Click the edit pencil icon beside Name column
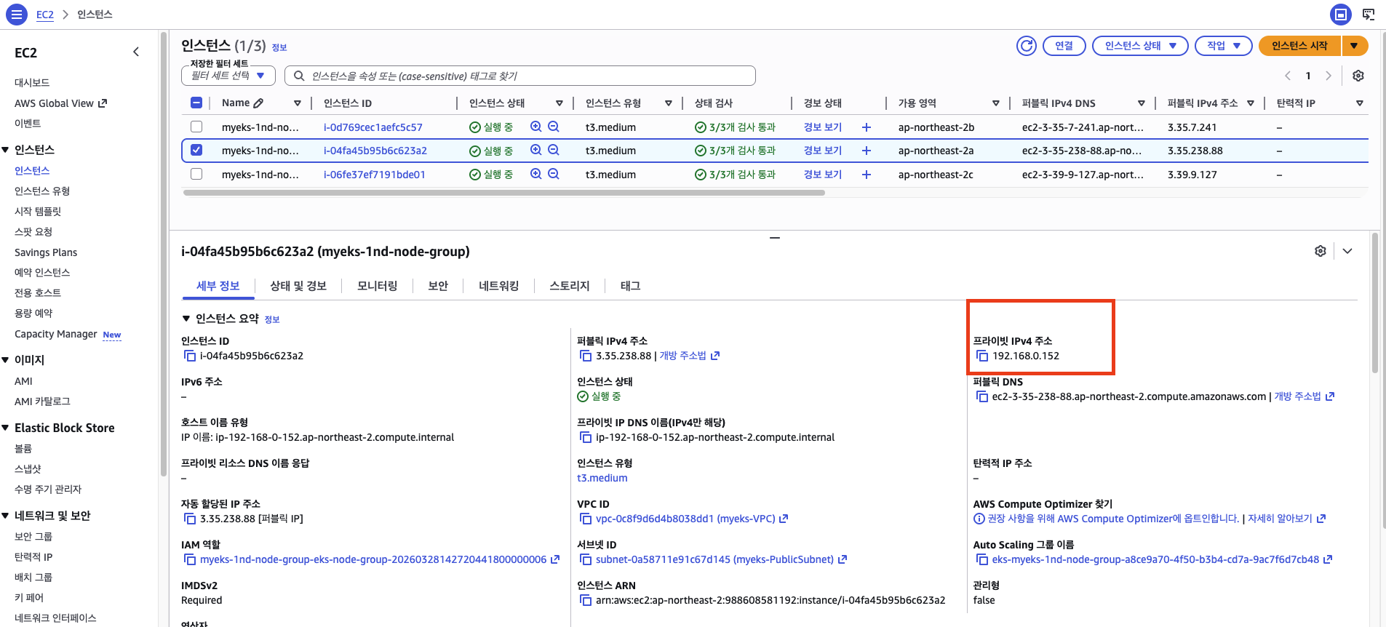Viewport: 1386px width, 627px height. tap(258, 103)
